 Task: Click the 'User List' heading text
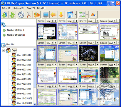point(10,44)
